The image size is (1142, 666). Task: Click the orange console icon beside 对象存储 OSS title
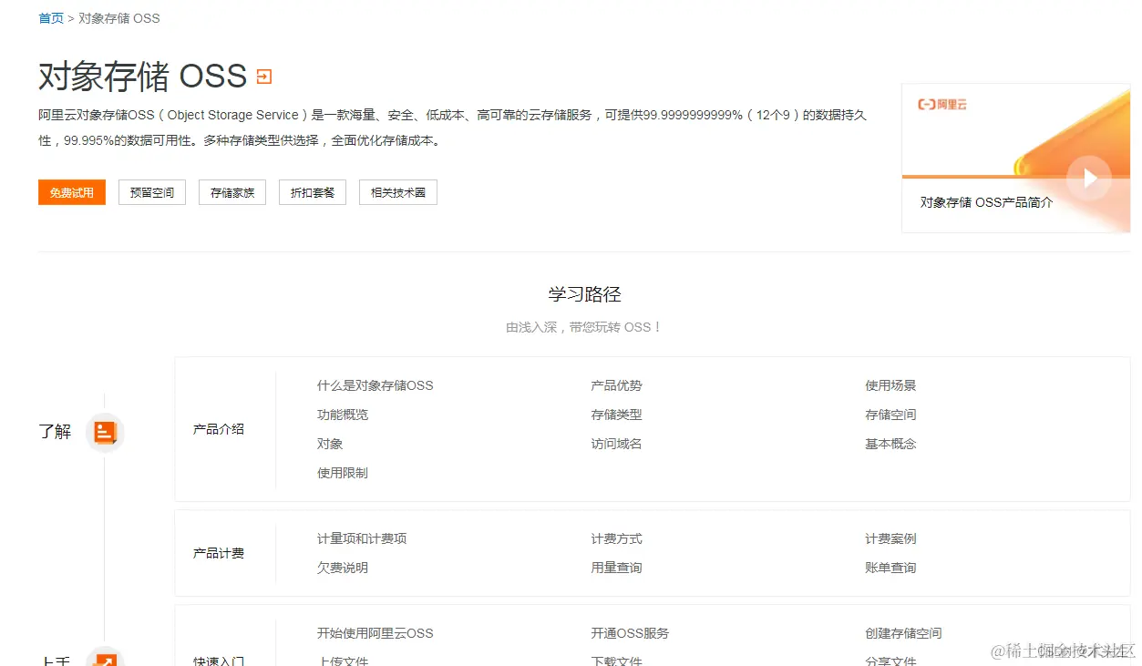pos(264,77)
